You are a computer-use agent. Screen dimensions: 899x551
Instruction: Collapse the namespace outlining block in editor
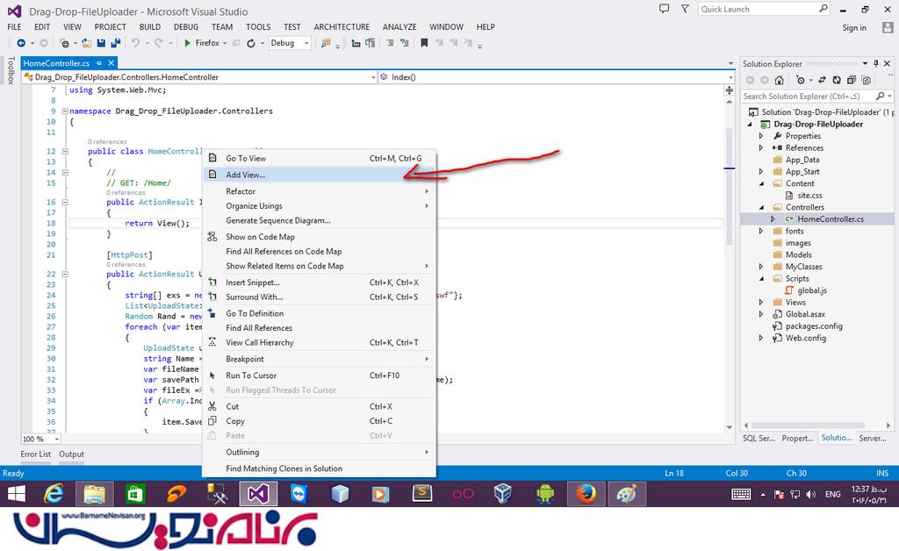point(65,111)
